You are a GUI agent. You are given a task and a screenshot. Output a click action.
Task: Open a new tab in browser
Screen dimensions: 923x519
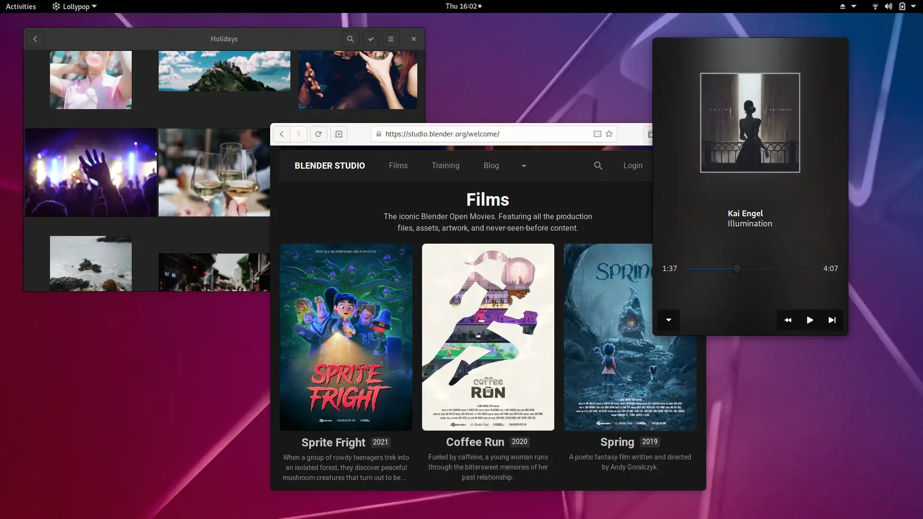tap(339, 134)
